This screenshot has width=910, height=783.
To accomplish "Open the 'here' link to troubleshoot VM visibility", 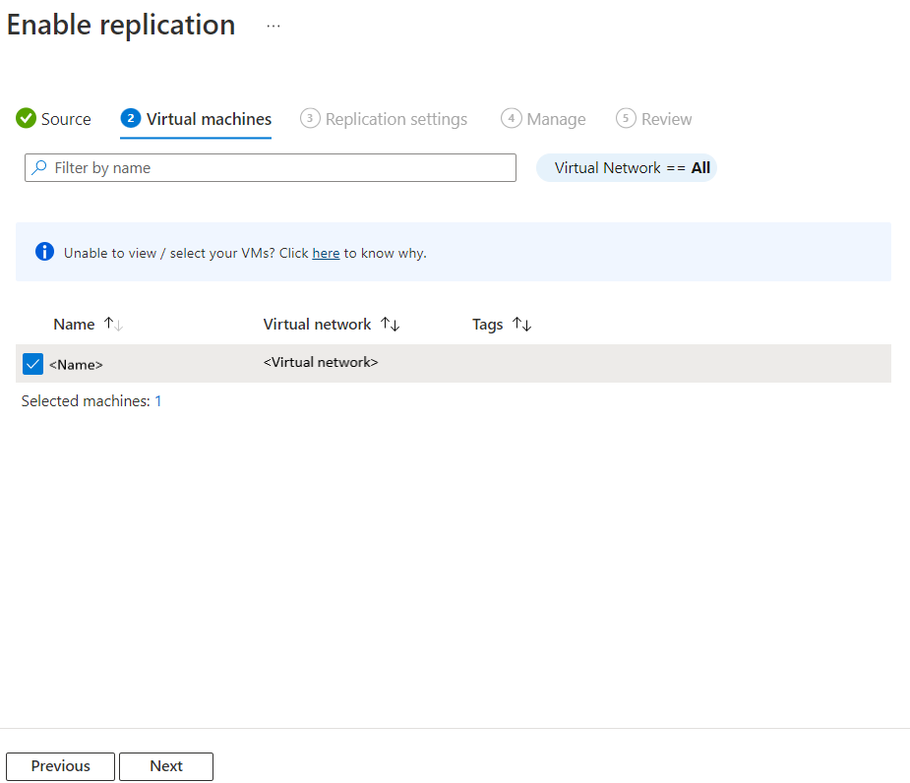I will click(326, 253).
